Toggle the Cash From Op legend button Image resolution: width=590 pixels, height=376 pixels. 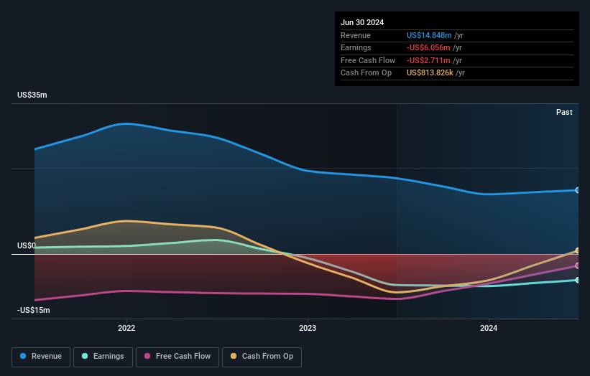coord(262,357)
